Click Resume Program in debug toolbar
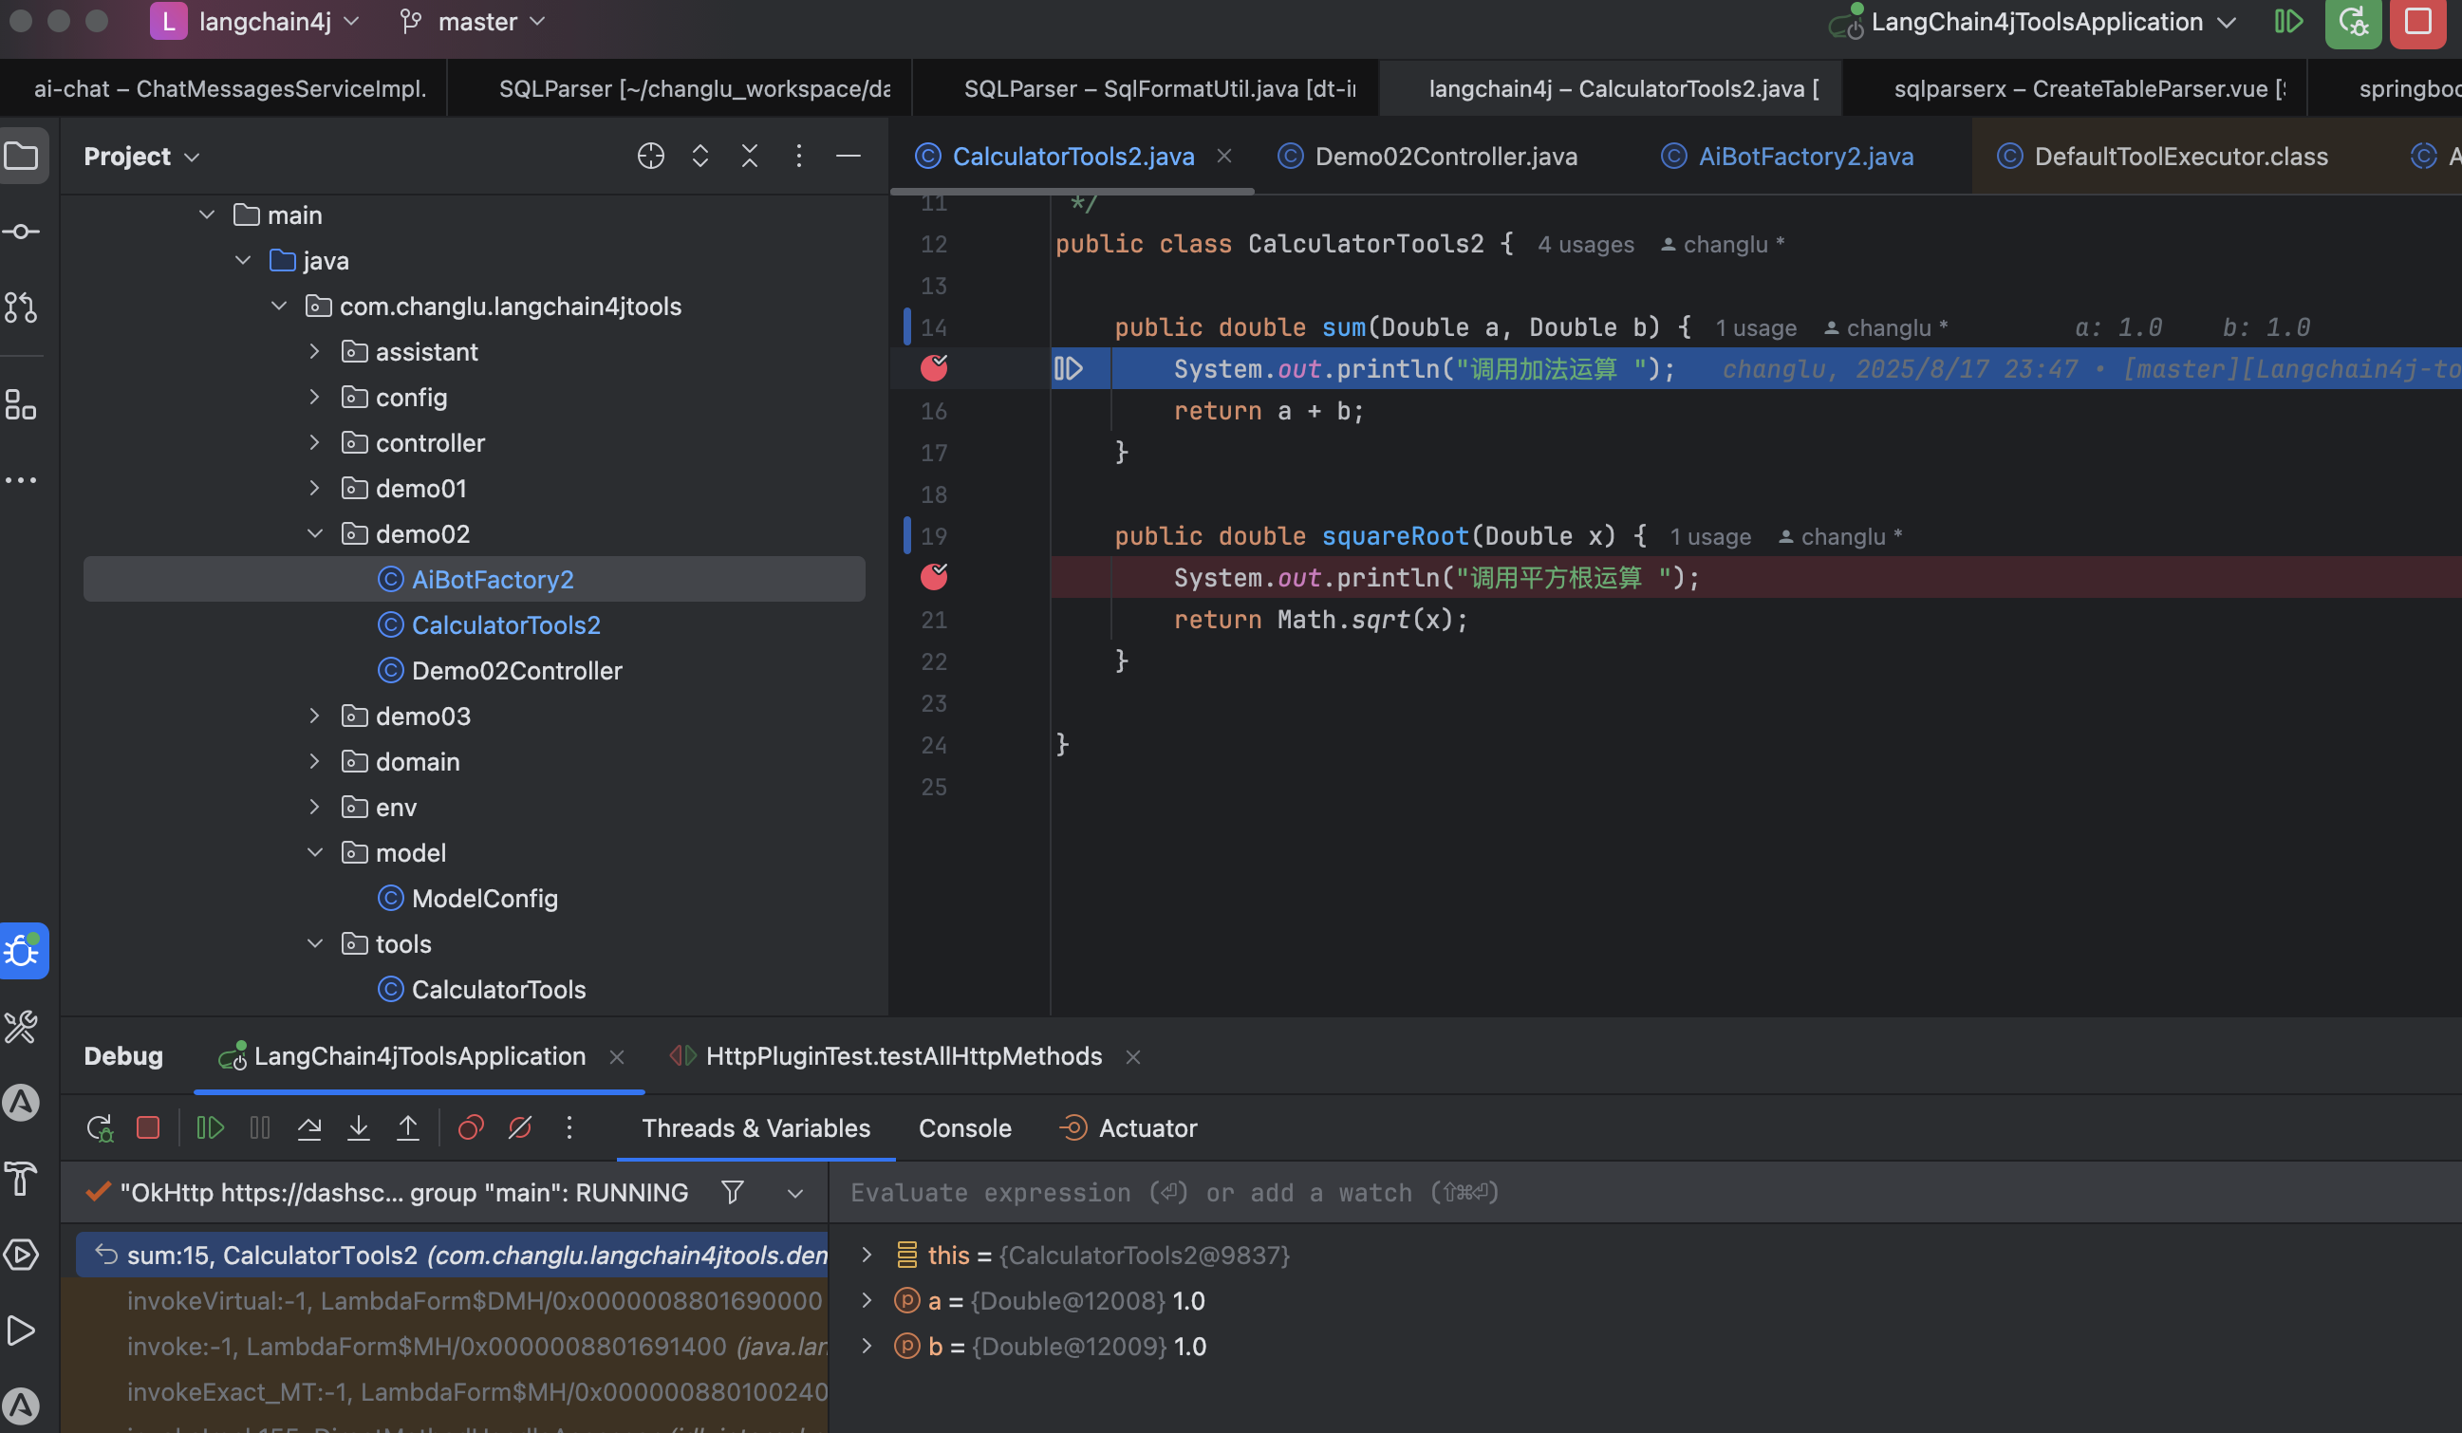Viewport: 2462px width, 1433px height. (210, 1128)
